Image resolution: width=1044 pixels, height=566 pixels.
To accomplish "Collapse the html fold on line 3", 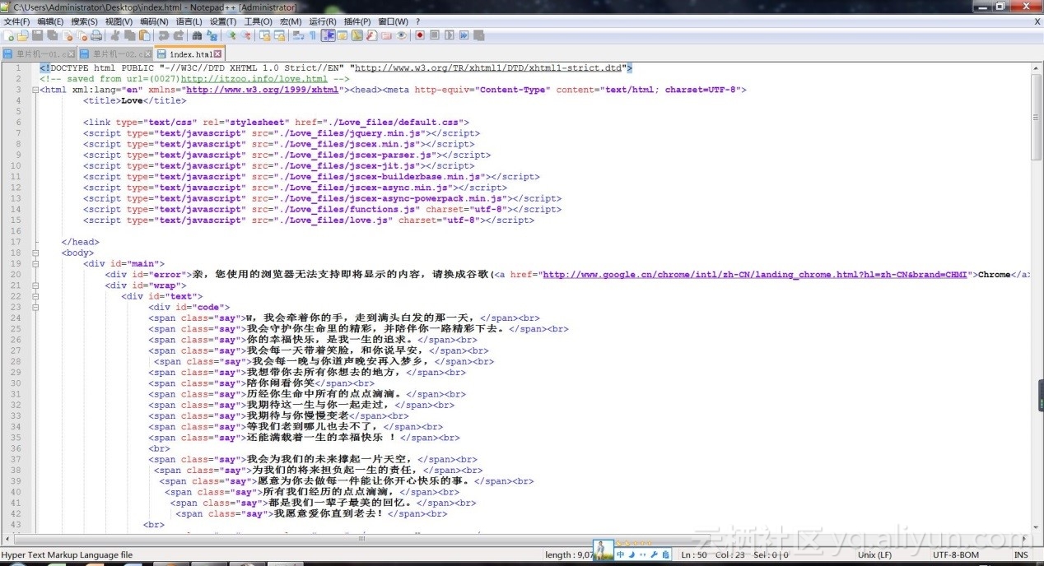I will tap(35, 90).
